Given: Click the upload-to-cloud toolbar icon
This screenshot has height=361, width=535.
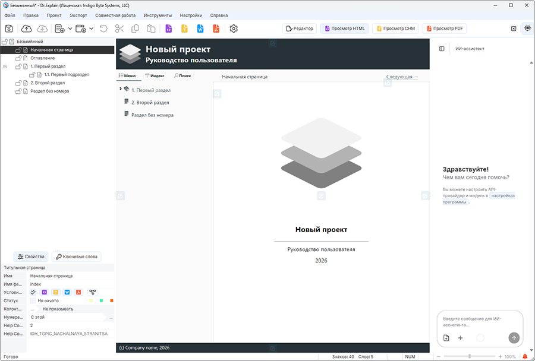Looking at the screenshot, I should coord(26,28).
